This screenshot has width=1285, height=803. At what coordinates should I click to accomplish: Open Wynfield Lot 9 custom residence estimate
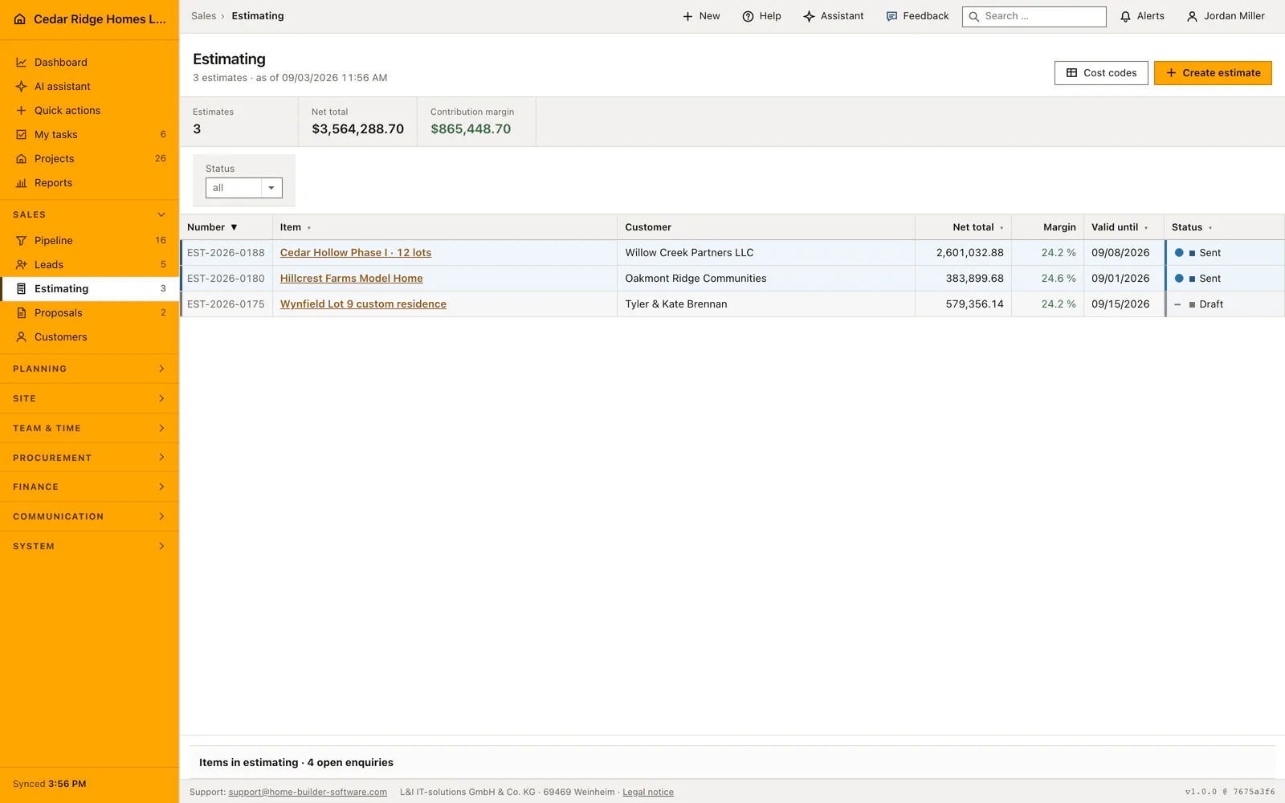click(x=363, y=304)
